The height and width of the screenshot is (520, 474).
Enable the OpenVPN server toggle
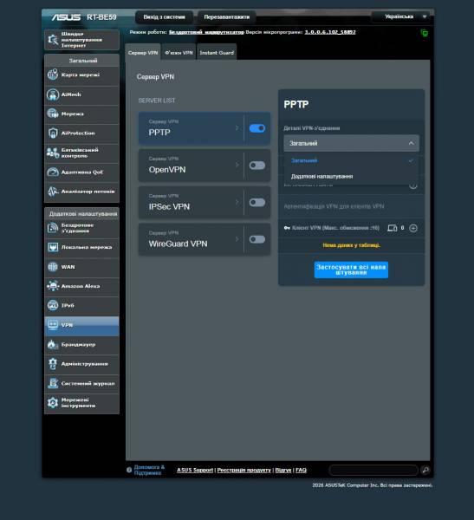point(257,166)
